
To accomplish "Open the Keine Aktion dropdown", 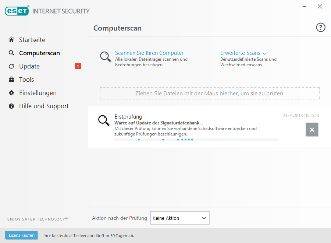I will coord(180,218).
